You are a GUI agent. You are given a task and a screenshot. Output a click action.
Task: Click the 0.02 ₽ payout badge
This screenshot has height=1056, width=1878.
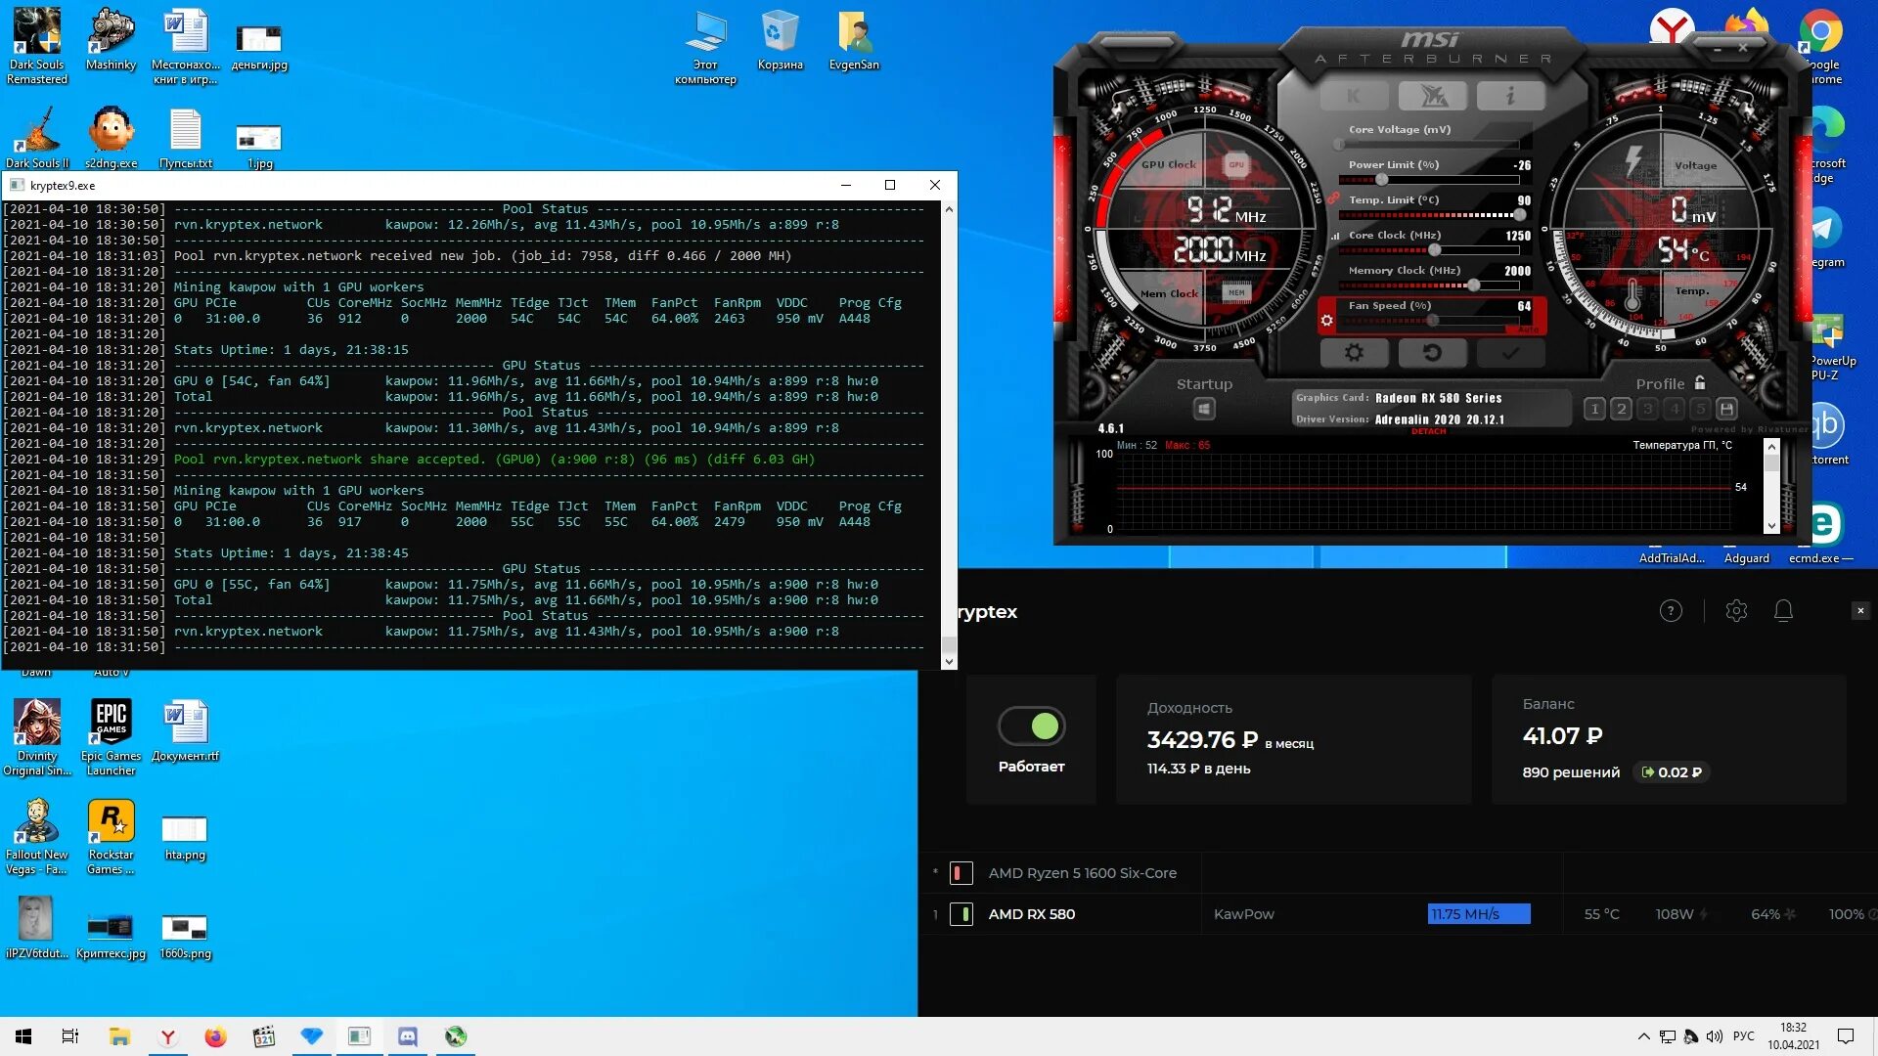1672,772
